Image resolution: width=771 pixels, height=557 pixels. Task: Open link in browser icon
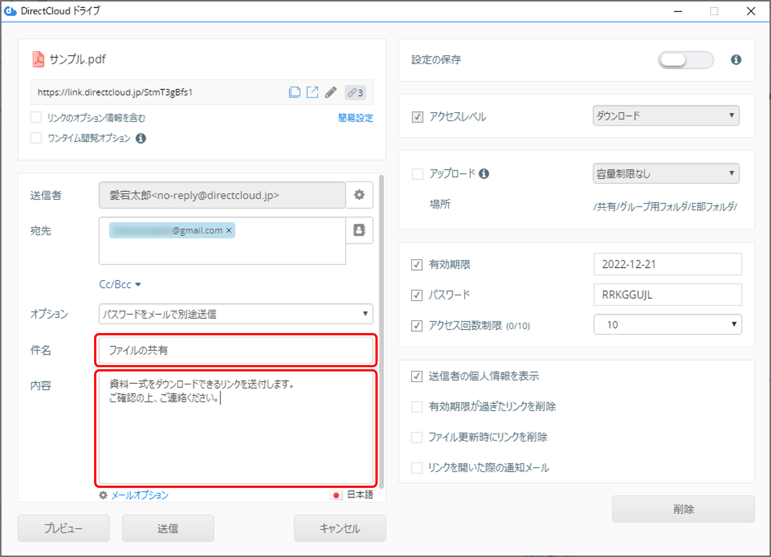[312, 92]
